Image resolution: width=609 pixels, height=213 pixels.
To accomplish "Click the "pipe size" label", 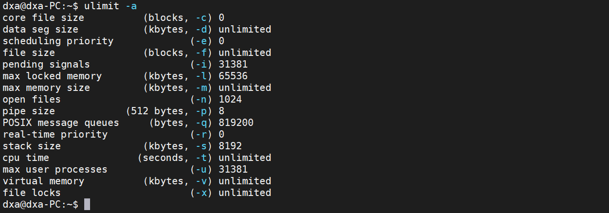I will [29, 111].
